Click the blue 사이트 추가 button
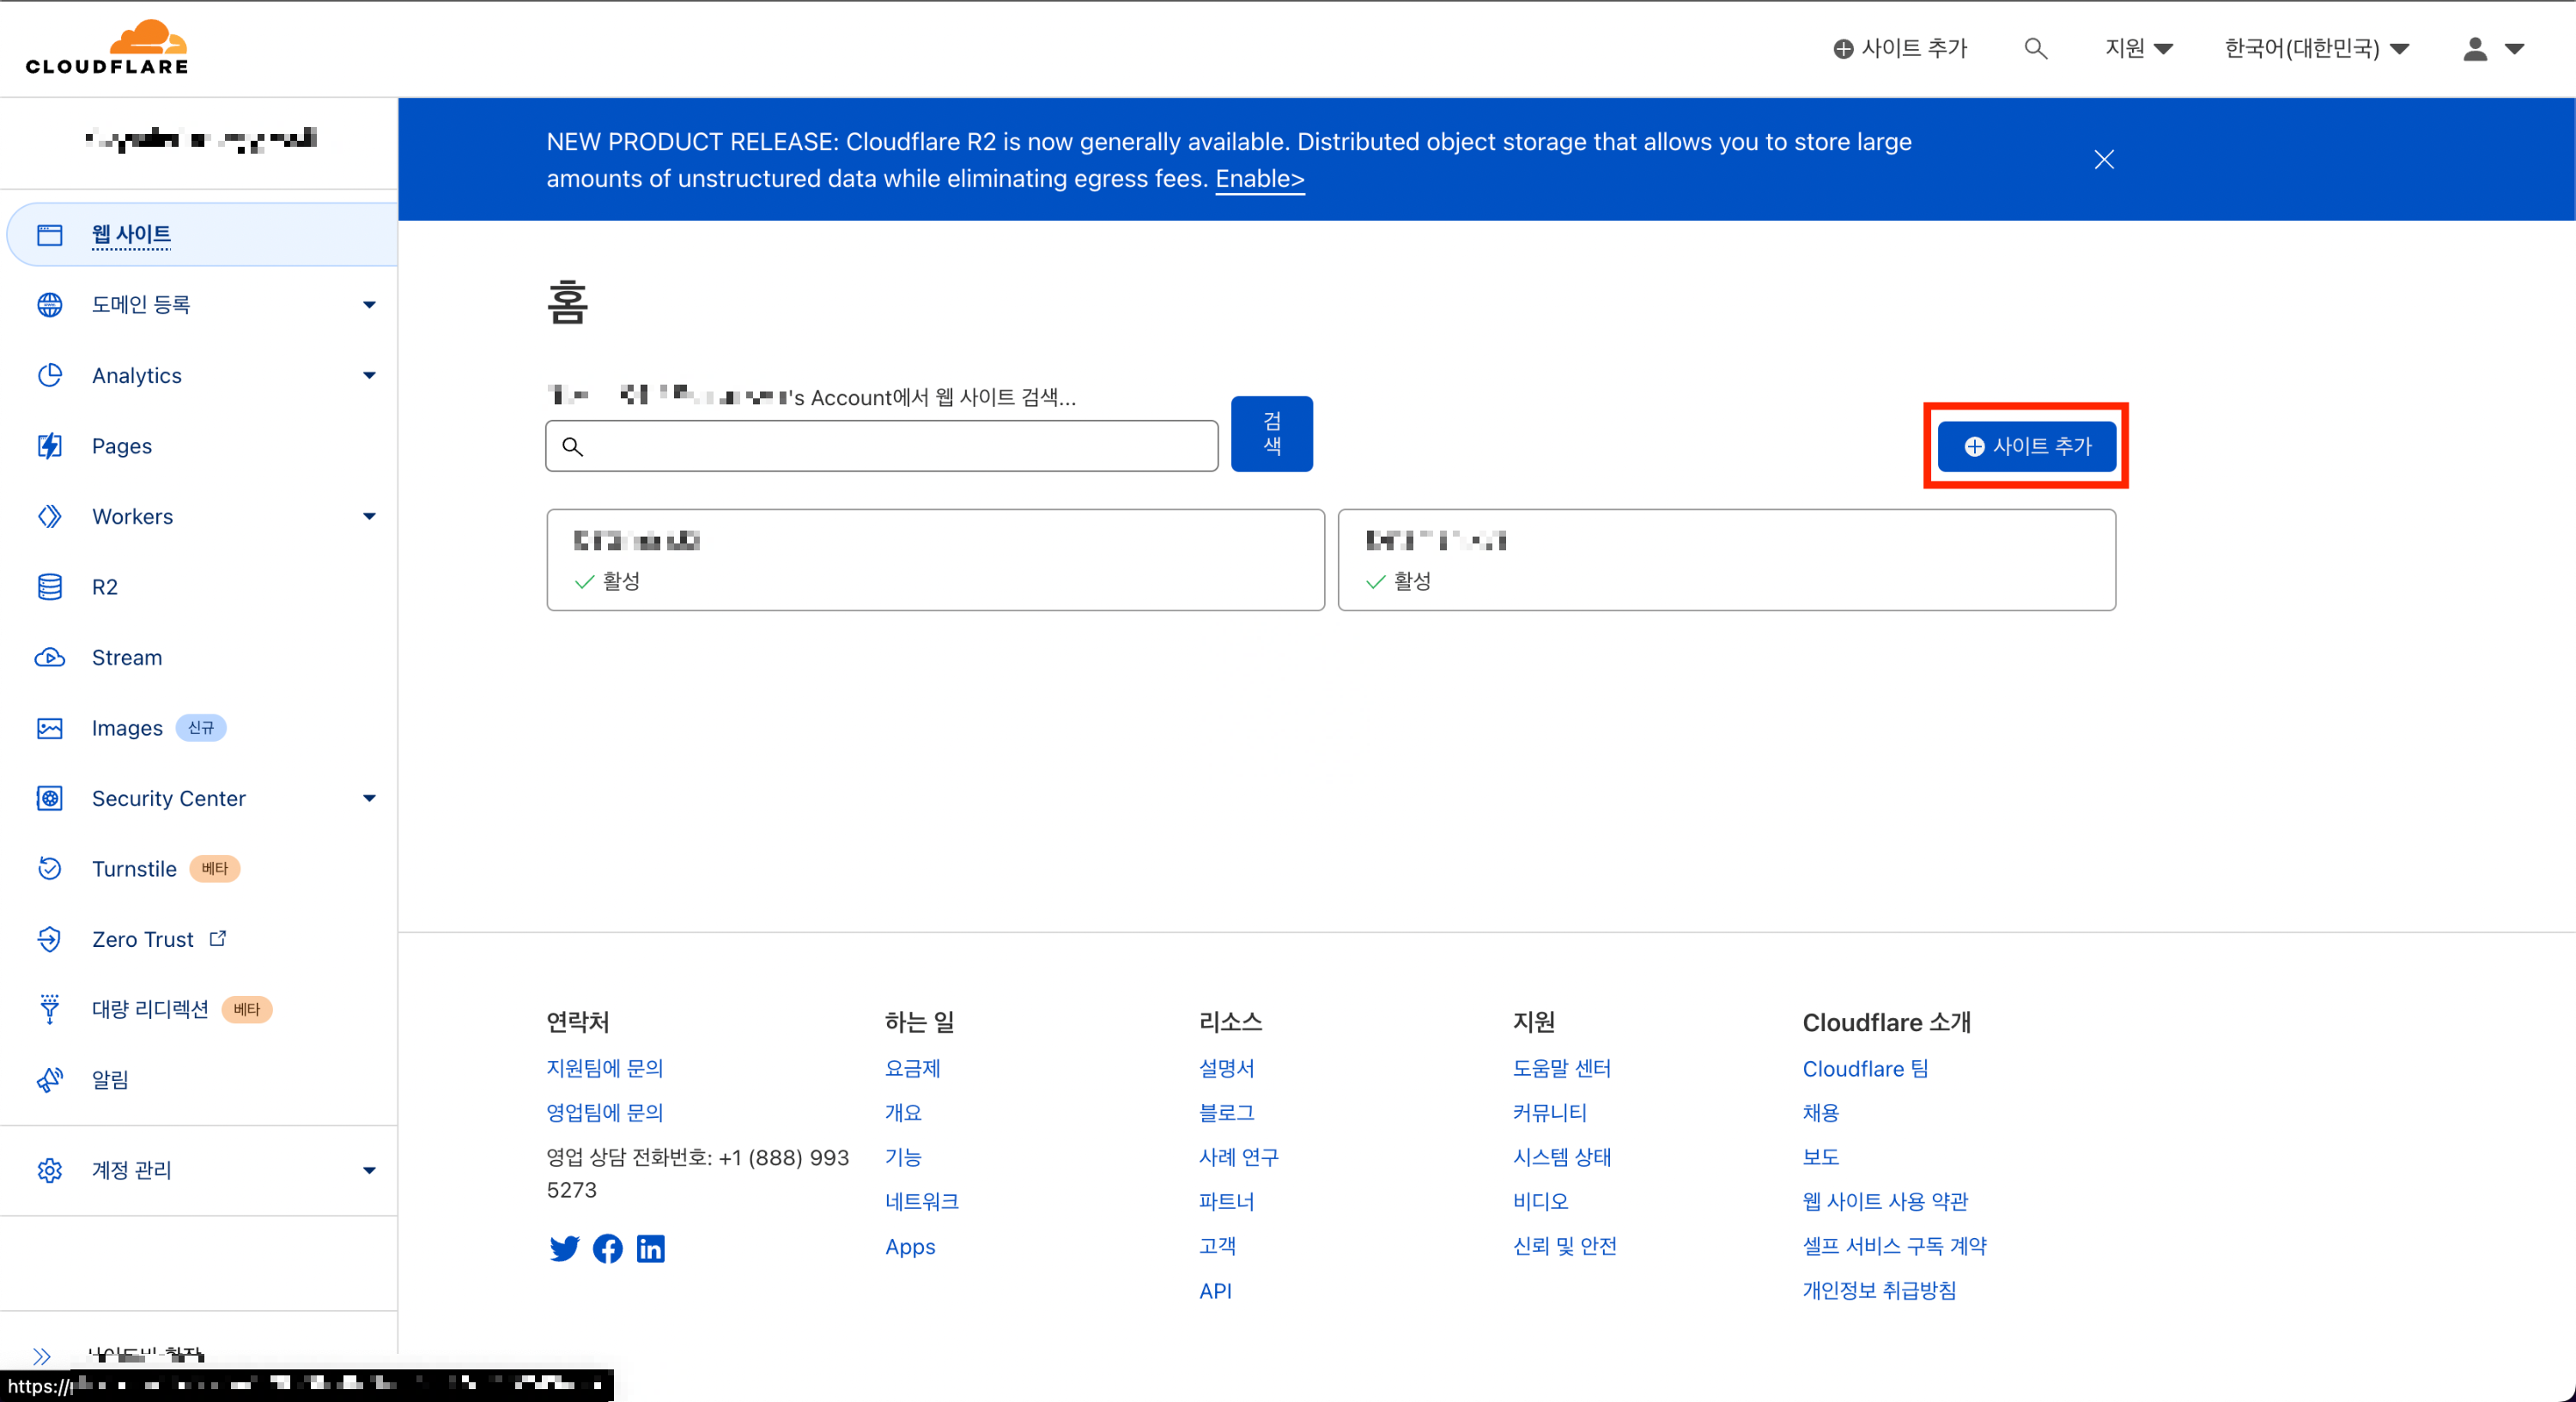 coord(2026,446)
